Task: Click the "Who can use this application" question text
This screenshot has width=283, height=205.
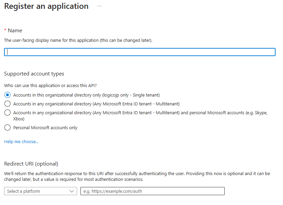Action: pos(53,86)
